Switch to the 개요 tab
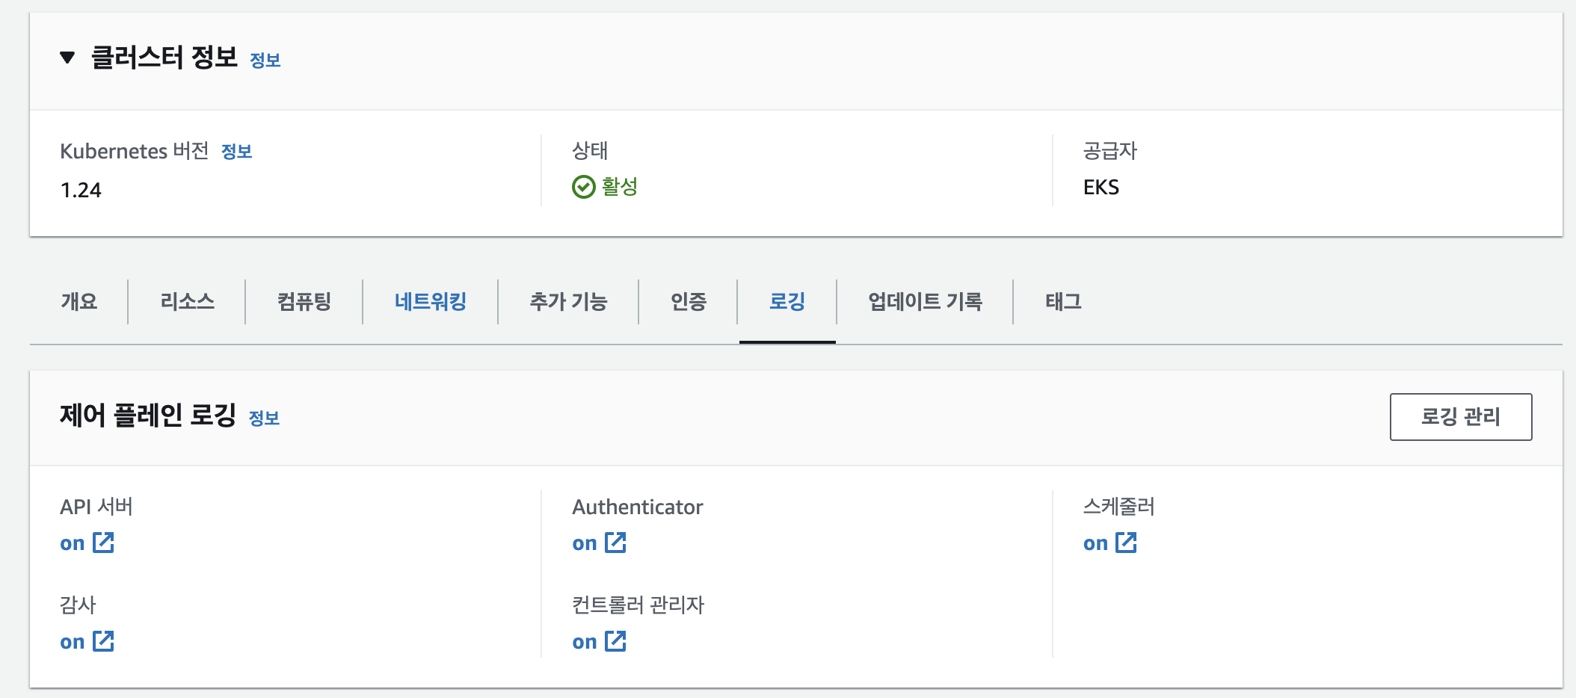This screenshot has width=1576, height=698. (79, 302)
